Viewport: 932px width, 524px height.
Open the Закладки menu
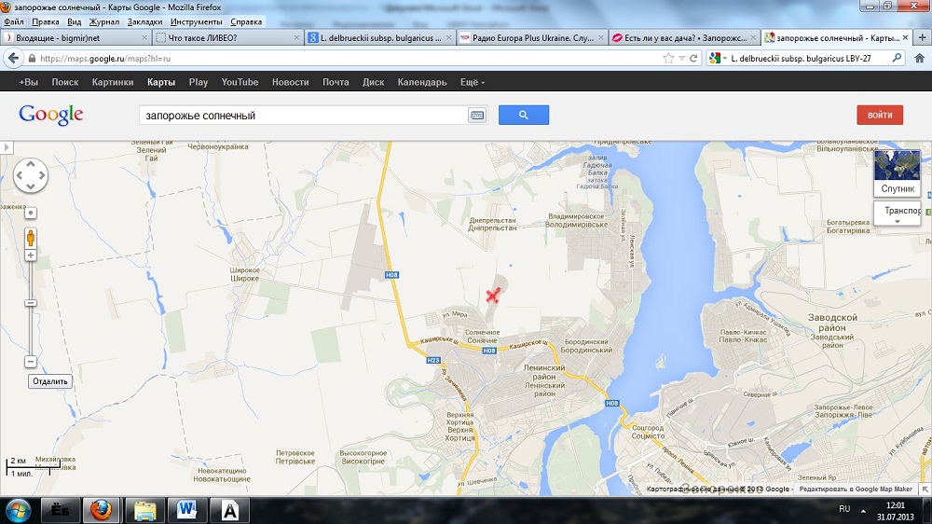[144, 21]
